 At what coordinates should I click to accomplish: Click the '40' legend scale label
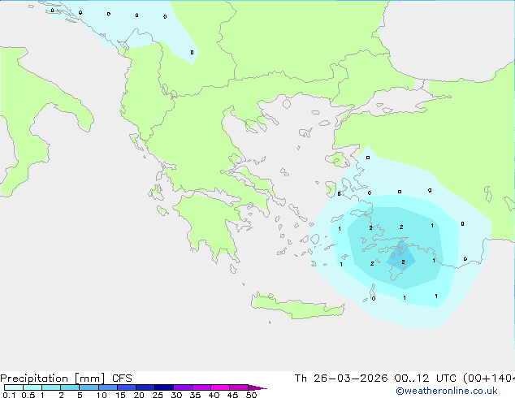coord(214,395)
